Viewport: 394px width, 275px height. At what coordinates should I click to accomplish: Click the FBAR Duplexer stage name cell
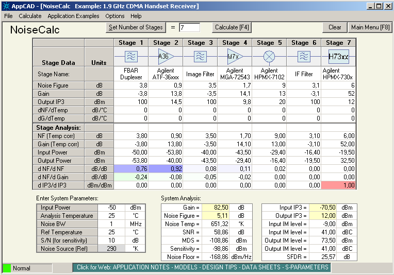pyautogui.click(x=131, y=74)
